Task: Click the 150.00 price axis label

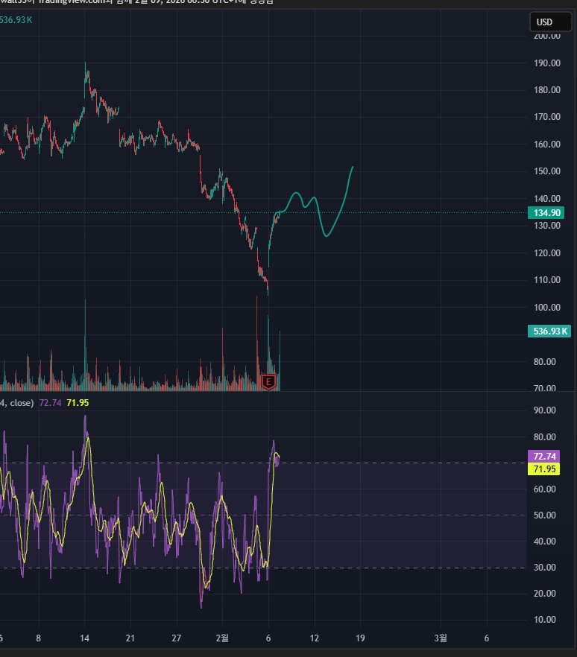Action: [x=547, y=171]
